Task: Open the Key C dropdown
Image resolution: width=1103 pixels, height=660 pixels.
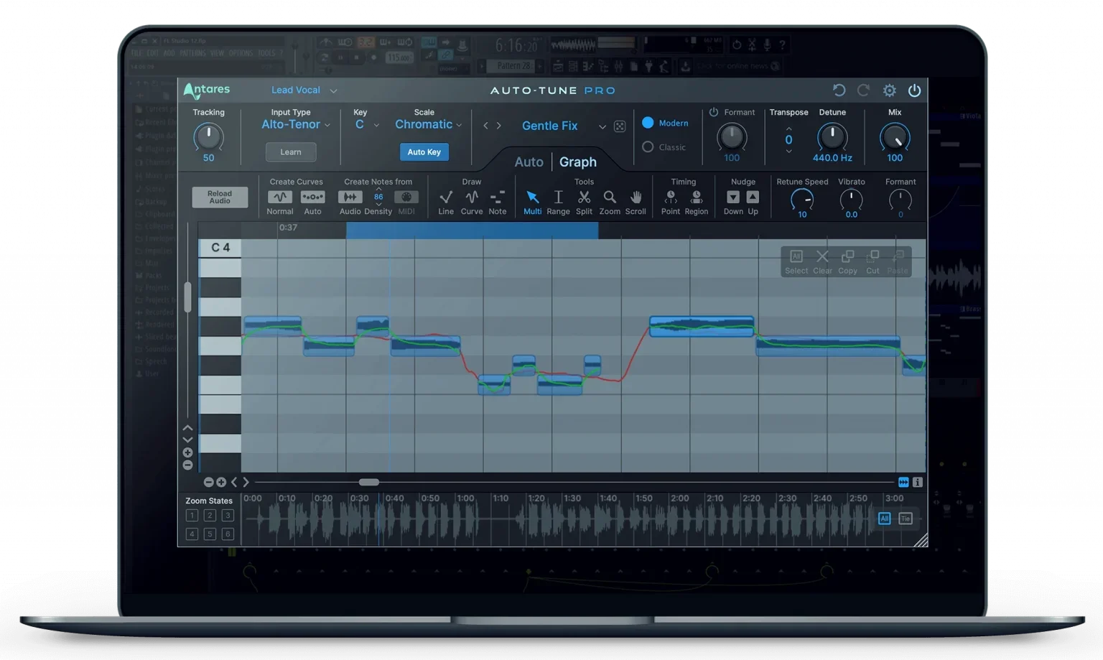Action: coord(366,124)
